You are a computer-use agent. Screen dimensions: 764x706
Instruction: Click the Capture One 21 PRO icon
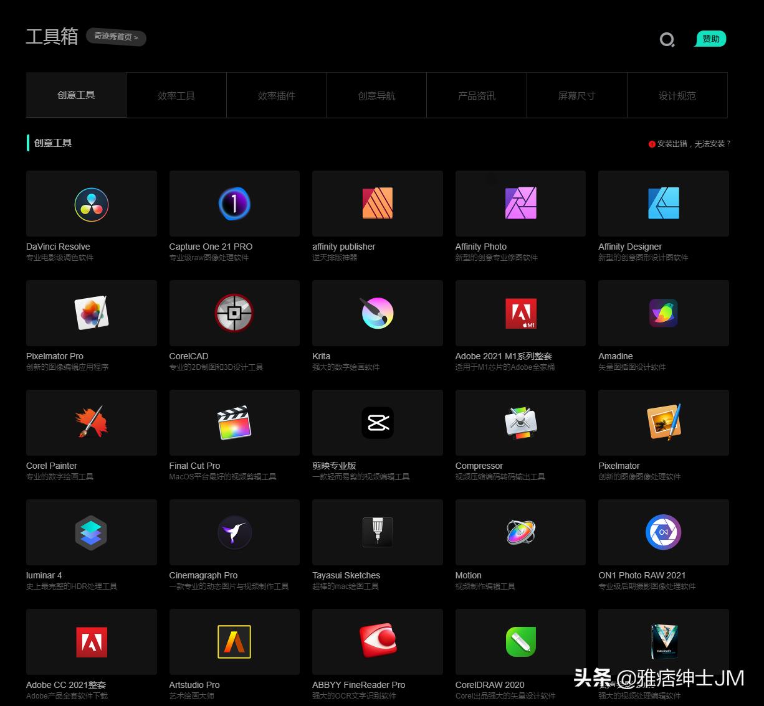234,204
